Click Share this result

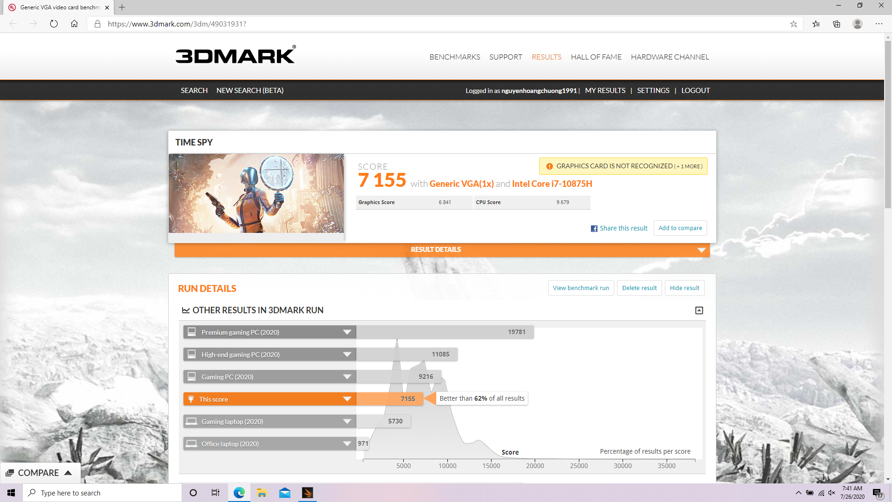[623, 228]
